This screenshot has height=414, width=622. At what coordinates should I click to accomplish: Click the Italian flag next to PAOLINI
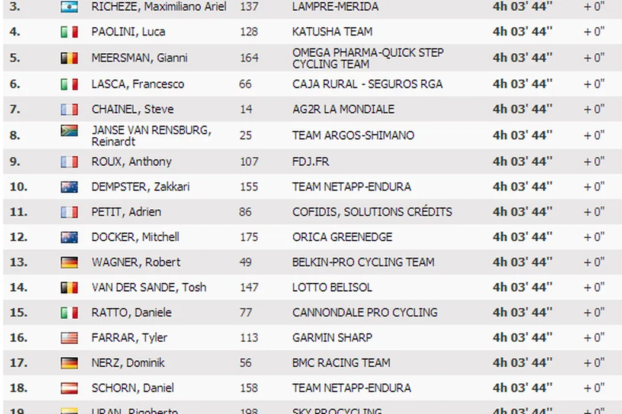tap(69, 32)
